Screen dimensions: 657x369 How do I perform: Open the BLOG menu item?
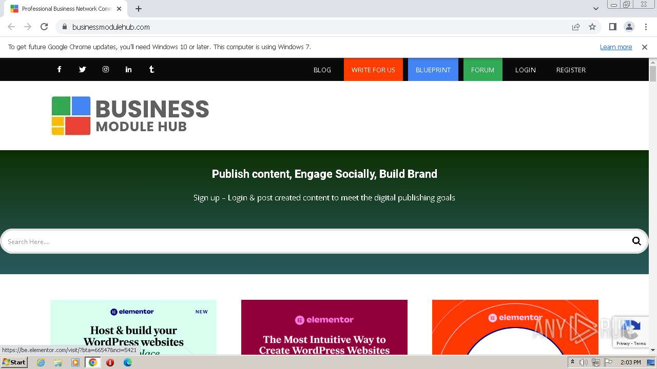(322, 70)
